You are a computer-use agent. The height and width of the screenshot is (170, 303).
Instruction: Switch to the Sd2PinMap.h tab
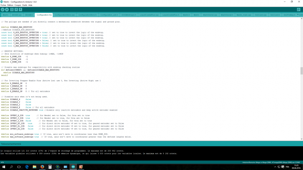pos(289,15)
